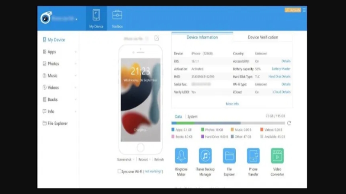The image size is (346, 194).
Task: Click the Hard Drive purple legend swatch
Action: pos(202,137)
